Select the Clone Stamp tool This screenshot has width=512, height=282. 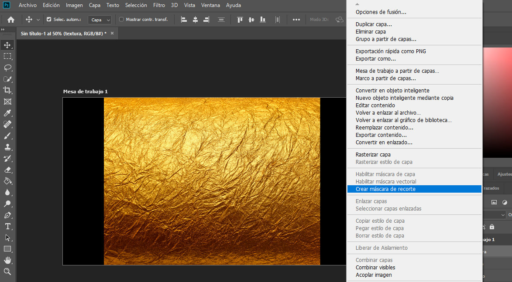7,147
